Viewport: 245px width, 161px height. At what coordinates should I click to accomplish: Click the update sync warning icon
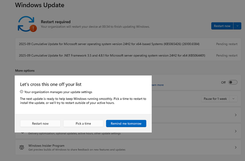click(x=27, y=24)
